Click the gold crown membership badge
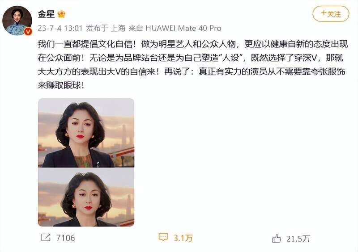The image size is (358, 252). pos(61,14)
